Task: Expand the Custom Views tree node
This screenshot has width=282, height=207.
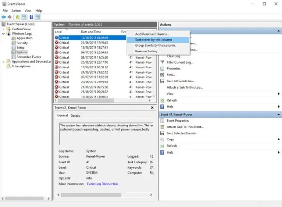Action: [x=3, y=29]
